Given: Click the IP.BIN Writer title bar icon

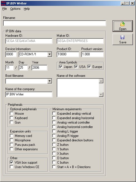Looking at the screenshot, I should [x=3, y=3].
